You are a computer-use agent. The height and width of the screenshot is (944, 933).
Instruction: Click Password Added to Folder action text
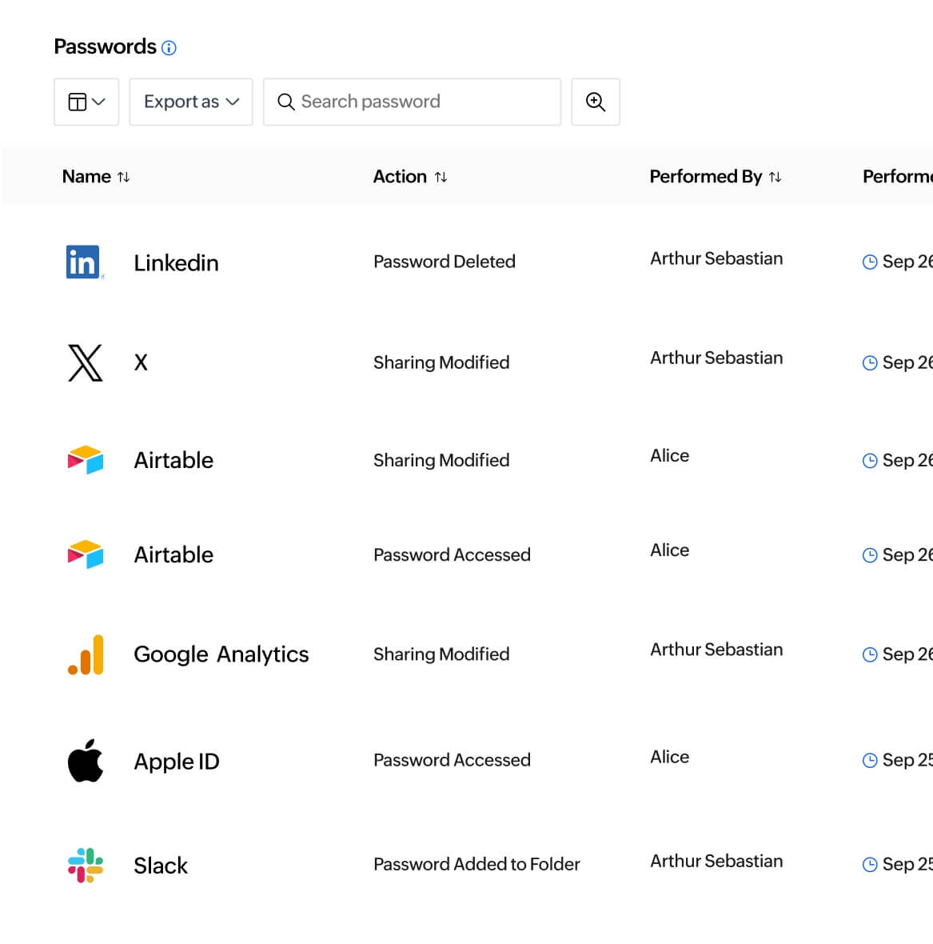[x=476, y=865]
